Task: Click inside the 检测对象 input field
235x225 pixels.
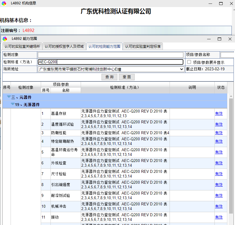Action: pos(110,55)
